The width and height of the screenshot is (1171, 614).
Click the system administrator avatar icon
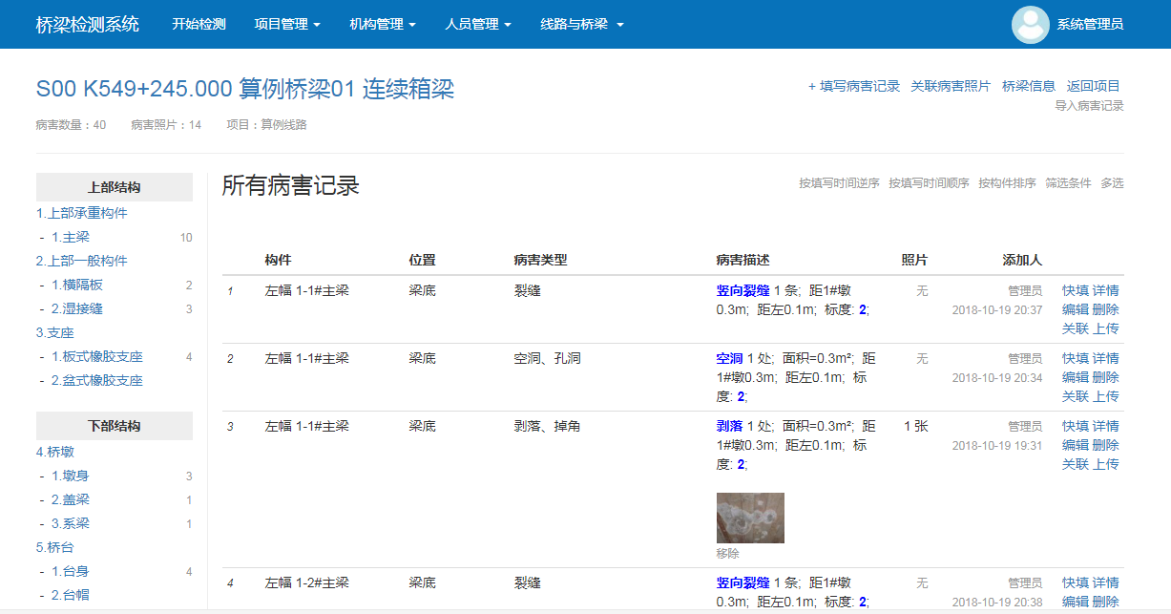click(1030, 25)
